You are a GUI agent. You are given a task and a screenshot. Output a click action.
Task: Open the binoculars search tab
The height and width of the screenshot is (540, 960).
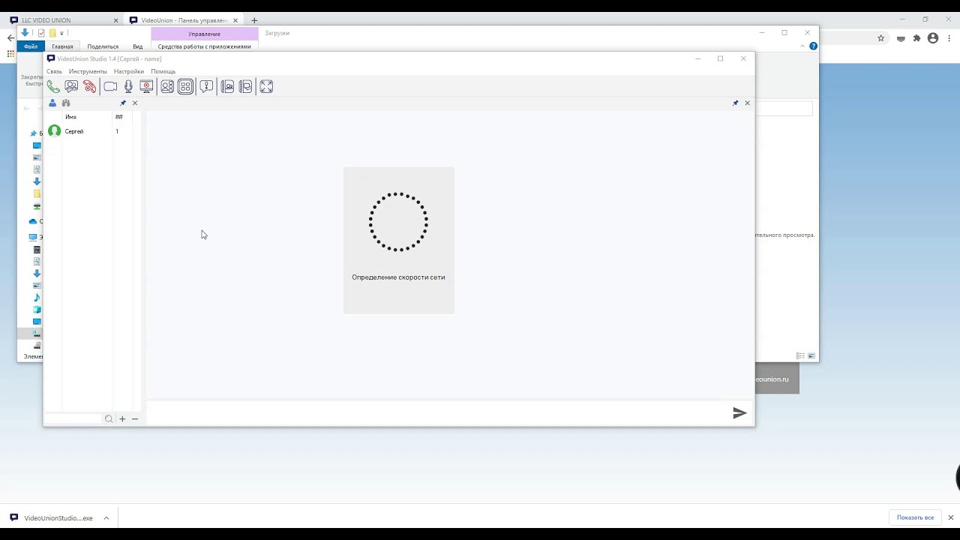66,103
